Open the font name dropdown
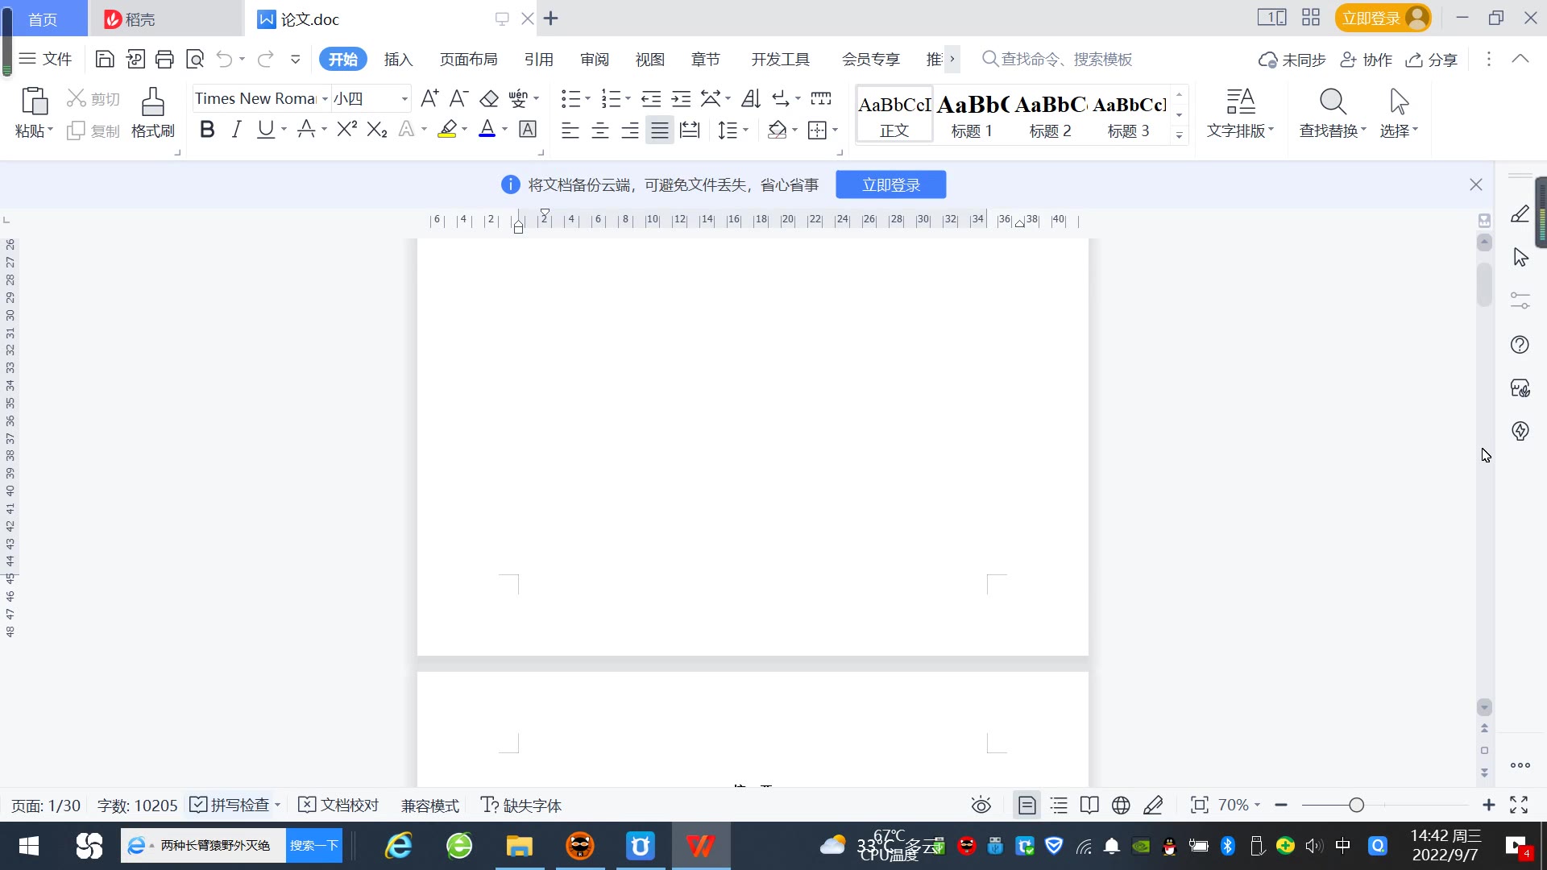1547x870 pixels. click(x=325, y=99)
